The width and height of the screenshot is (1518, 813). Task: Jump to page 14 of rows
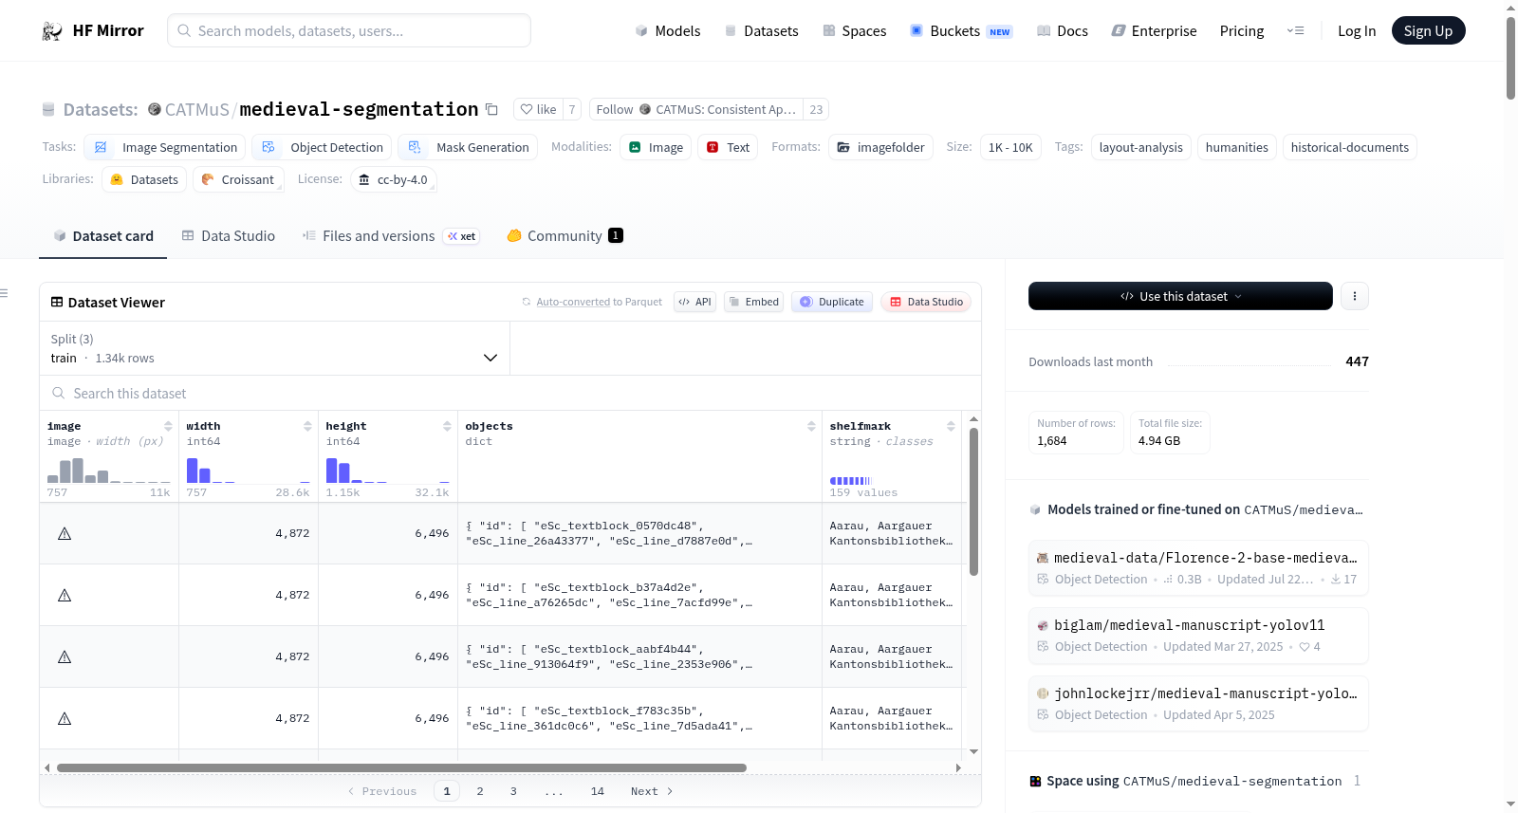pos(598,791)
